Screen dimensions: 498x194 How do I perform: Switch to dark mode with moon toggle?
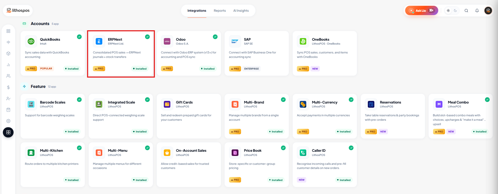(455, 11)
